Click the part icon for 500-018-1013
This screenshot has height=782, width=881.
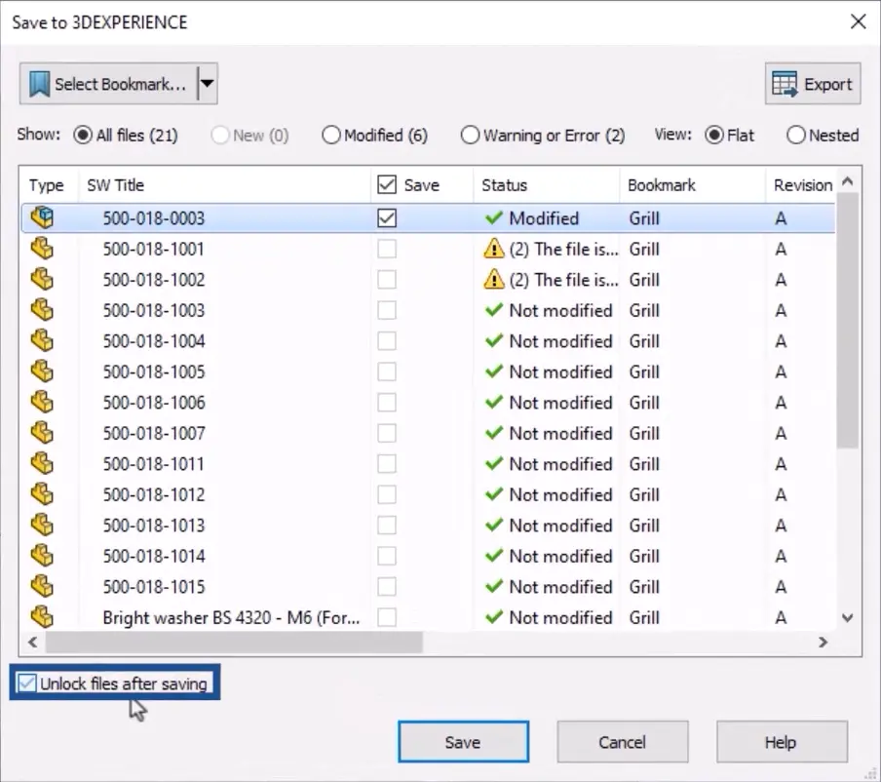(x=42, y=526)
